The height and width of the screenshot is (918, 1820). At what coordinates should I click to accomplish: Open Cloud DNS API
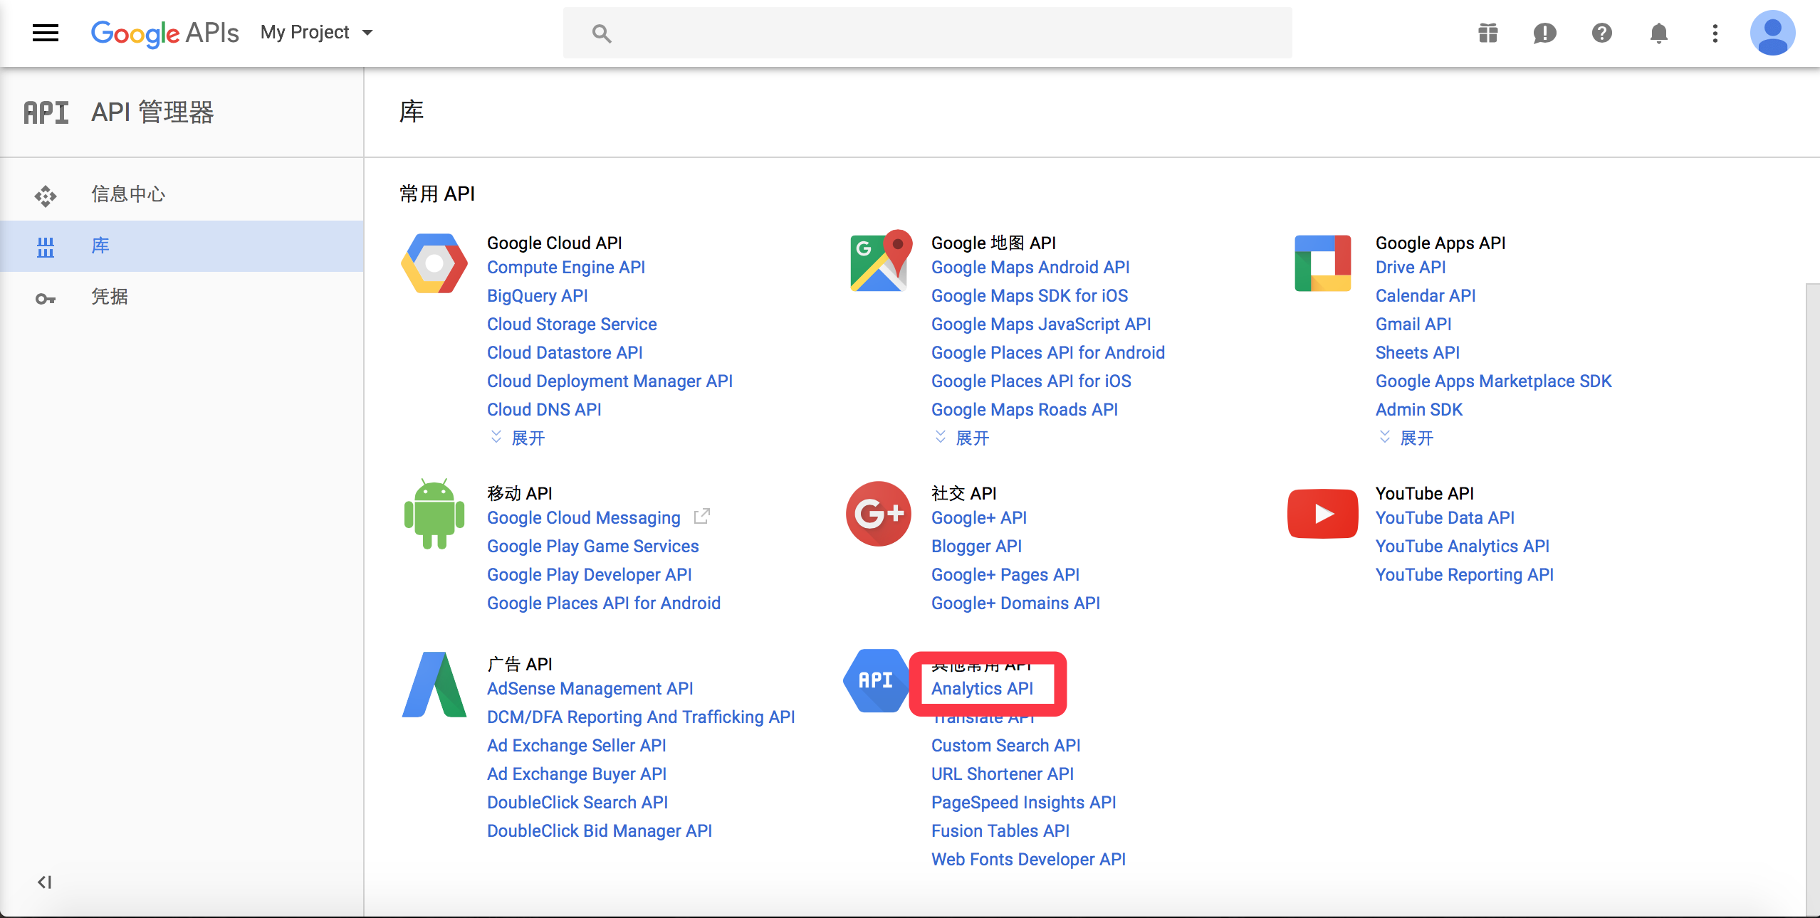tap(544, 409)
